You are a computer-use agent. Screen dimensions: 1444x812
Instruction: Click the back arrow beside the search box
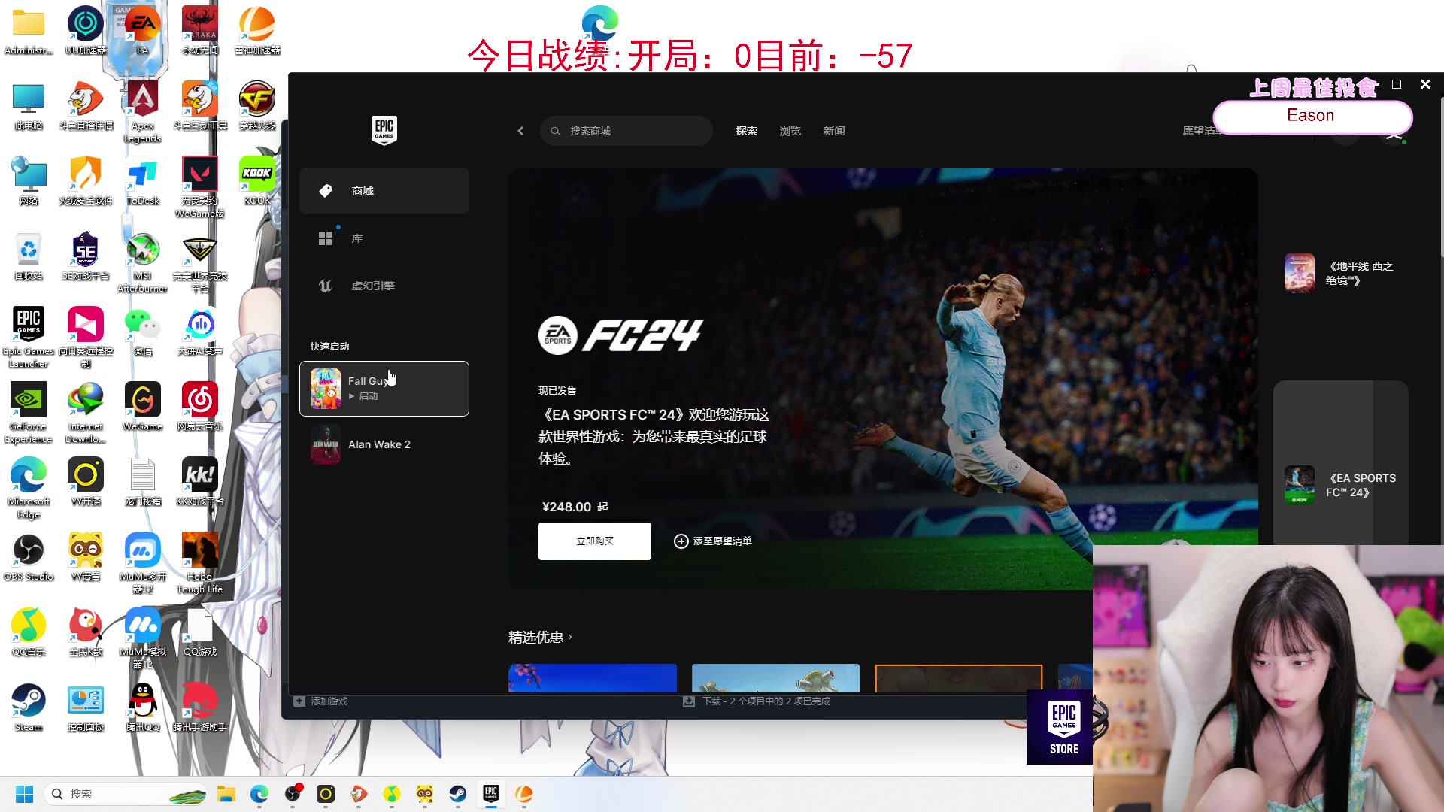coord(520,131)
